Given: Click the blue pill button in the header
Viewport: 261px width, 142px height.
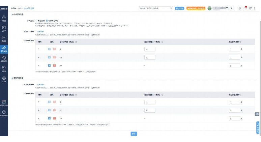Looking at the screenshot, I should (179, 8).
